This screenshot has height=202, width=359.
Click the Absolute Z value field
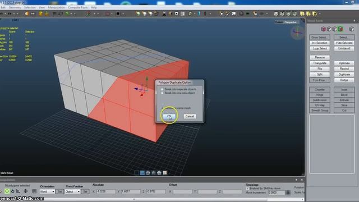(156, 191)
